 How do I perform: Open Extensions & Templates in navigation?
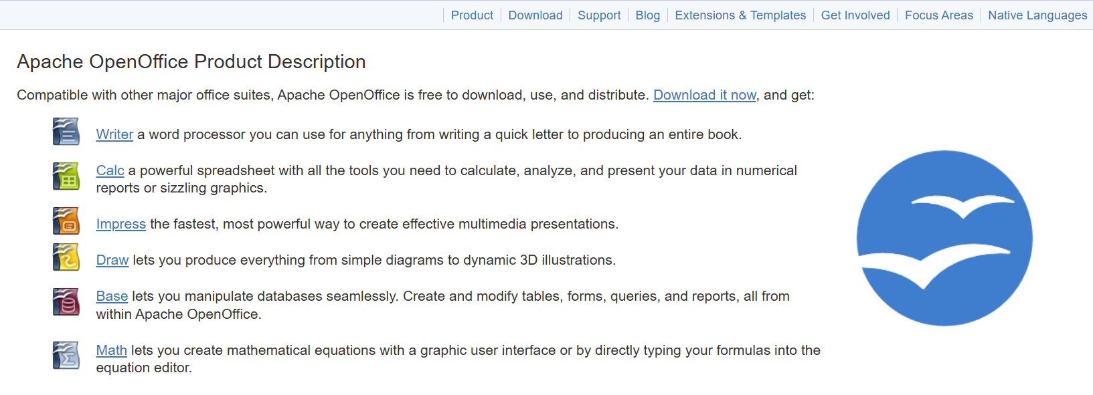pos(740,15)
